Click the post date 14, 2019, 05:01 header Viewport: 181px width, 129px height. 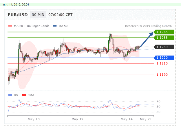pos(16,5)
